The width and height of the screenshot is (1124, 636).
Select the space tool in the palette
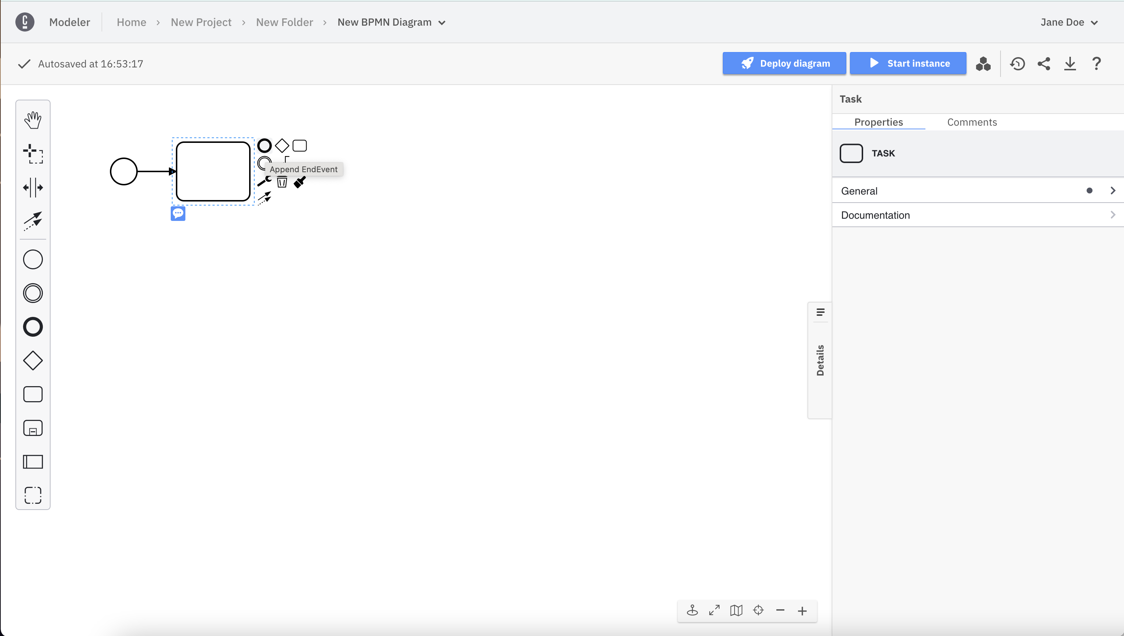tap(33, 188)
